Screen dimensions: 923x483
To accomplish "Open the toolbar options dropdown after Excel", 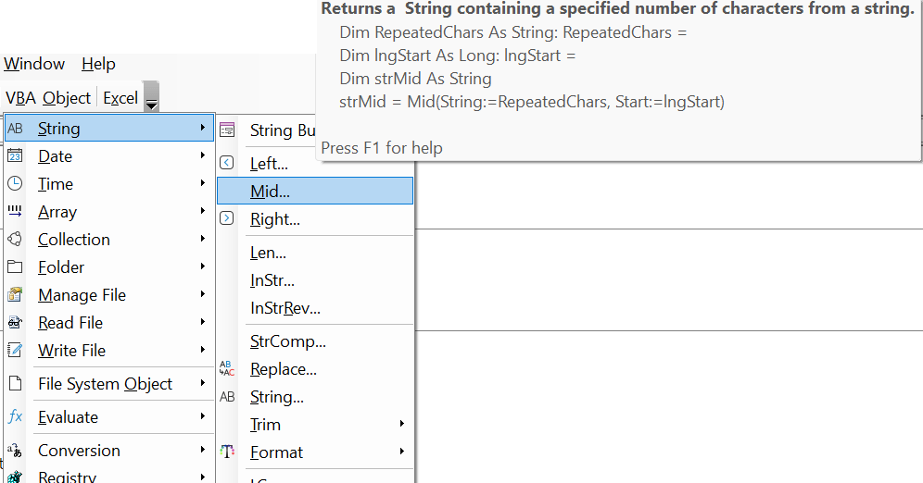I will 151,97.
